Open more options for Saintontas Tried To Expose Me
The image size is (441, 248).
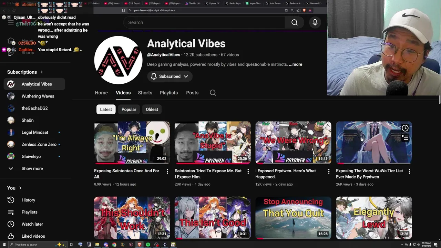tap(248, 171)
